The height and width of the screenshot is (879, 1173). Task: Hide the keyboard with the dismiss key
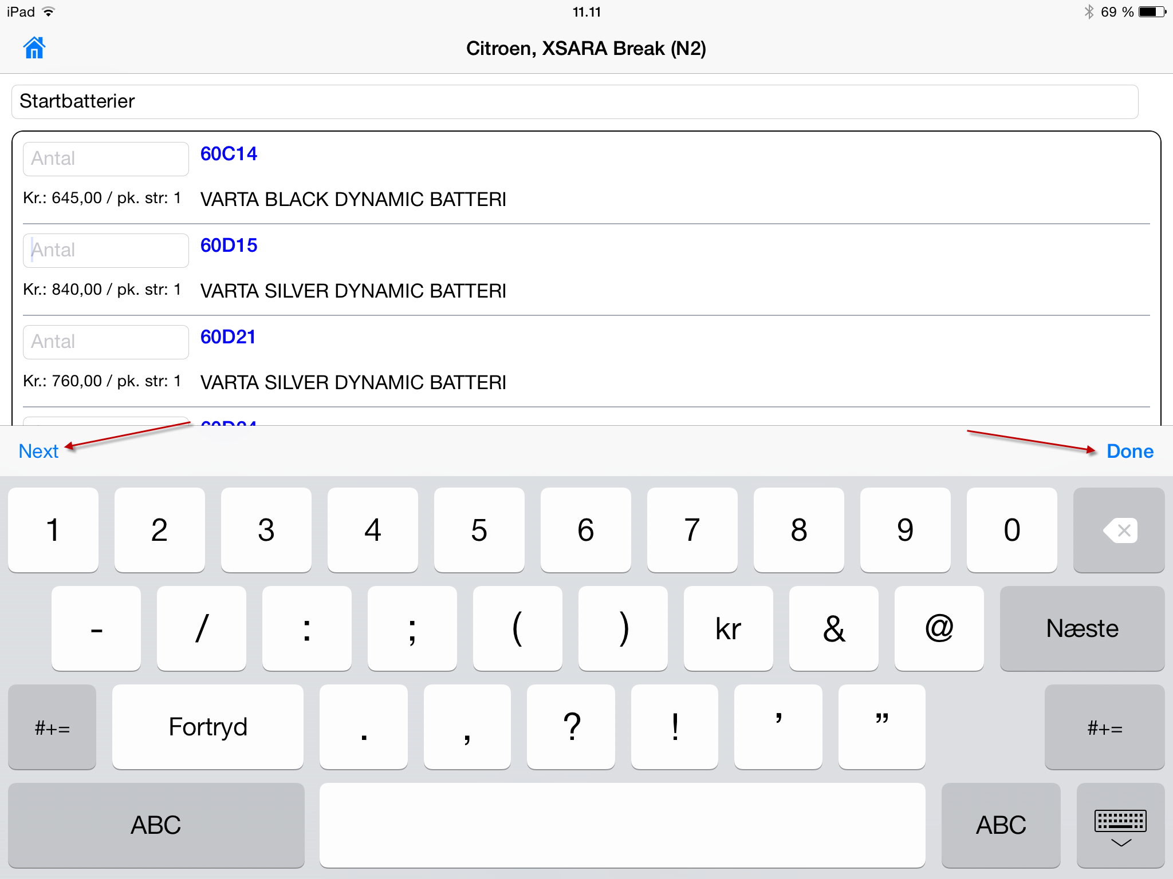1120,825
